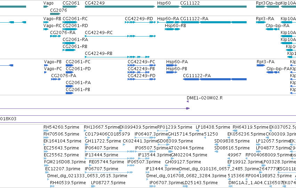Select EST LP18438.5prime label
This screenshot has width=296, height=188.
pos(213,127)
